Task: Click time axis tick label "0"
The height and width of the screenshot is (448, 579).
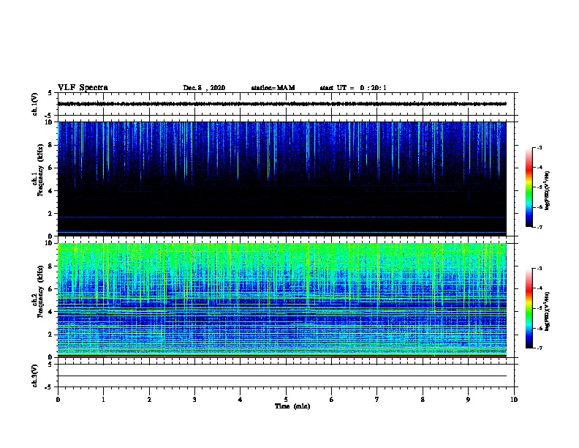Action: (x=58, y=400)
